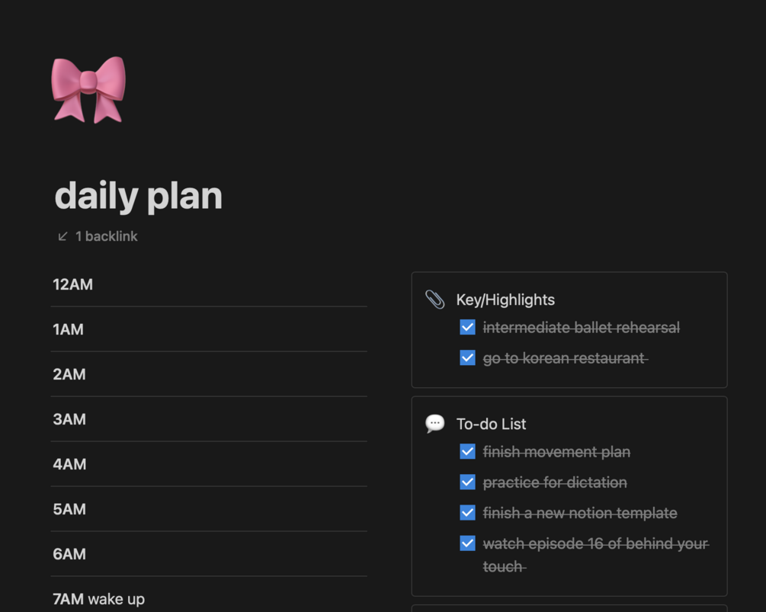Uncheck finish movement plan checkbox
Image resolution: width=766 pixels, height=612 pixels.
coord(468,452)
